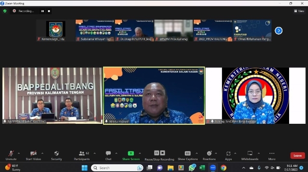
Task: Expand video options arrow beside Start Video
Action: 42,153
